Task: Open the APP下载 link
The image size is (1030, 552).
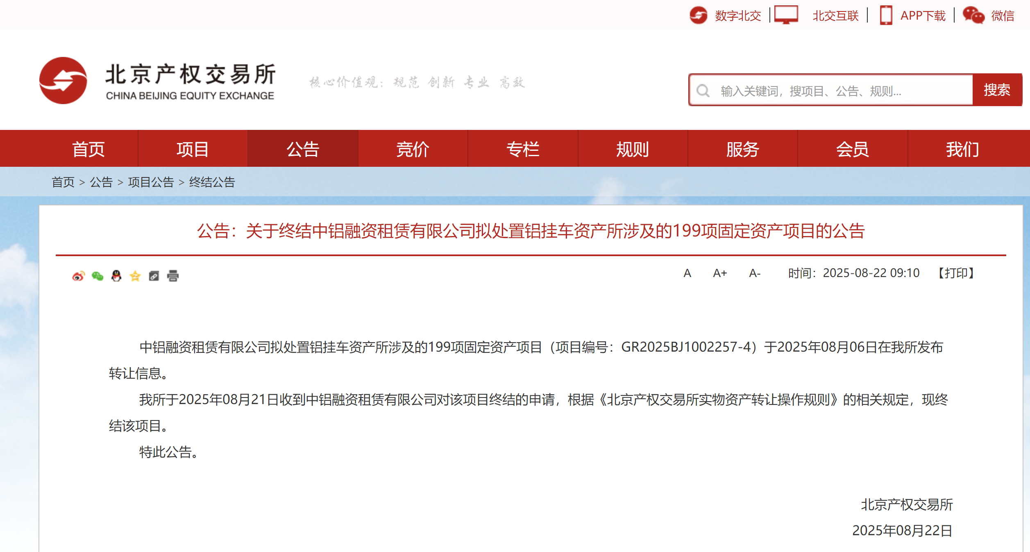Action: [x=923, y=16]
